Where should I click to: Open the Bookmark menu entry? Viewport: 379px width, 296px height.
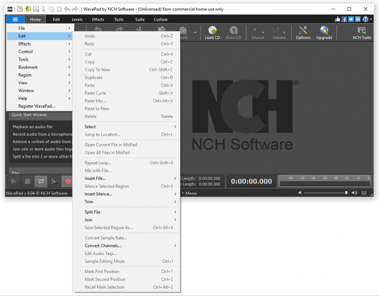click(39, 67)
